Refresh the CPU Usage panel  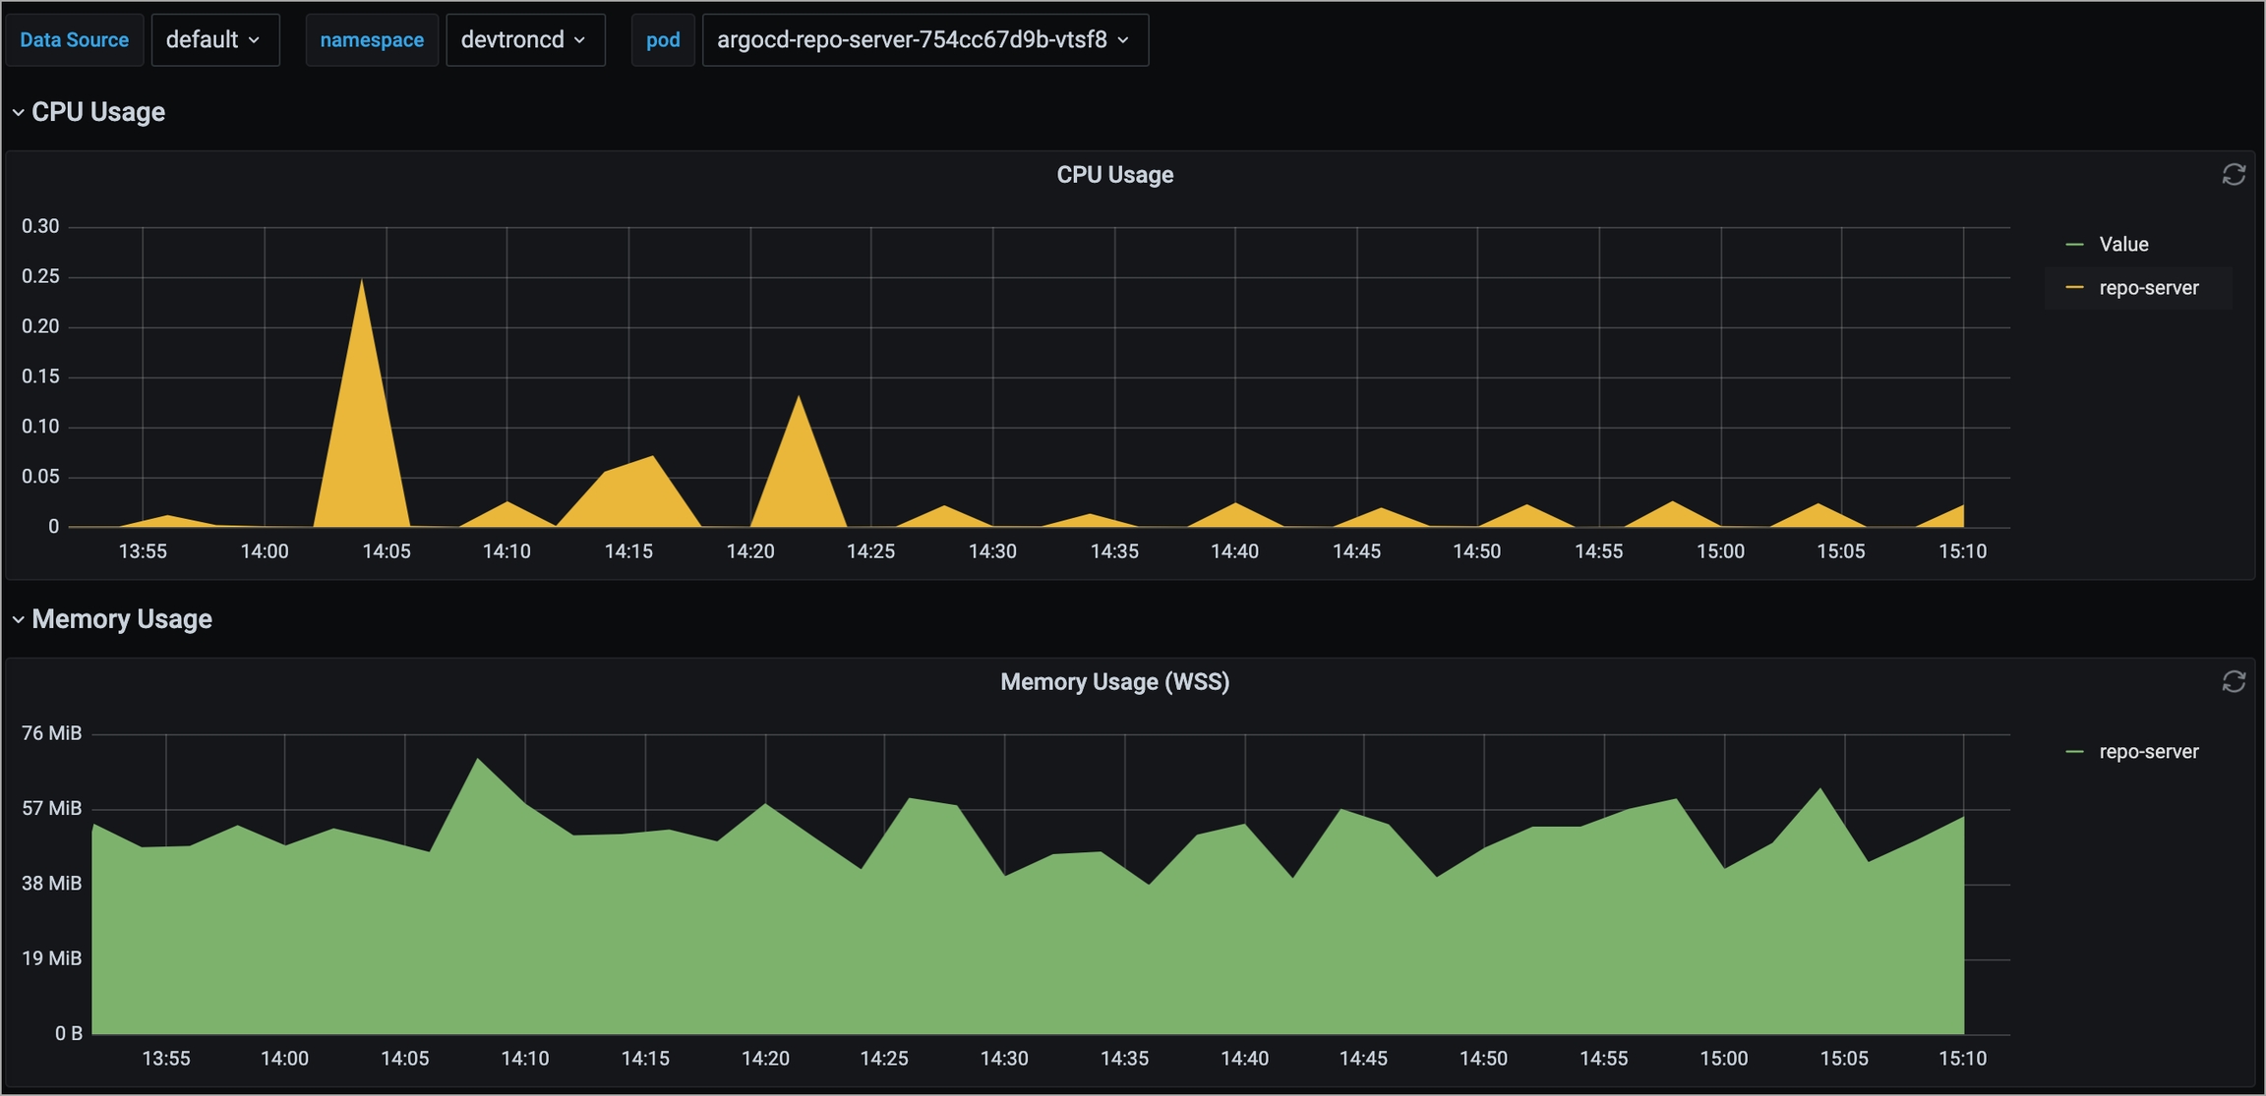(x=2233, y=175)
